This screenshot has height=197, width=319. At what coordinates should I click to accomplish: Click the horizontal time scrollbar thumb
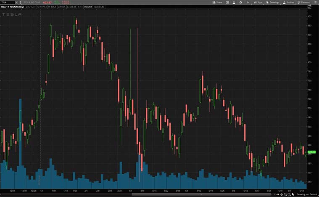[x=201, y=194]
